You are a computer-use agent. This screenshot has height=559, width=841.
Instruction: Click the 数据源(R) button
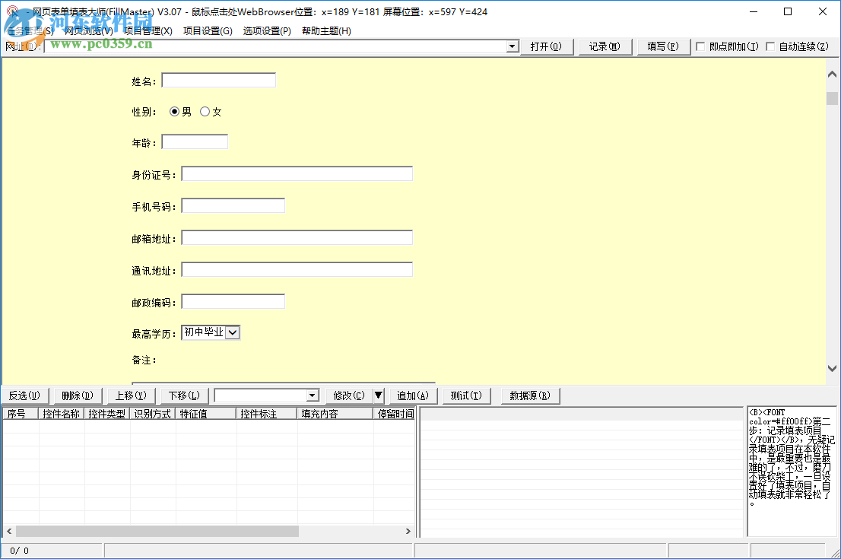coord(528,395)
